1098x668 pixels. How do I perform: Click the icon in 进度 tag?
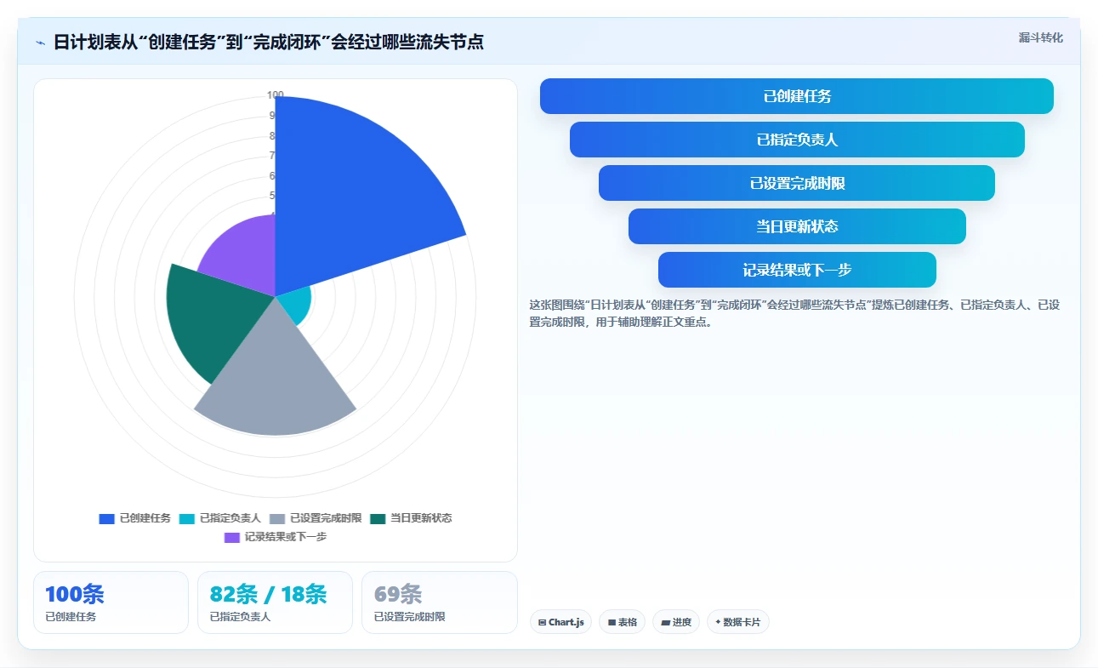pos(665,623)
